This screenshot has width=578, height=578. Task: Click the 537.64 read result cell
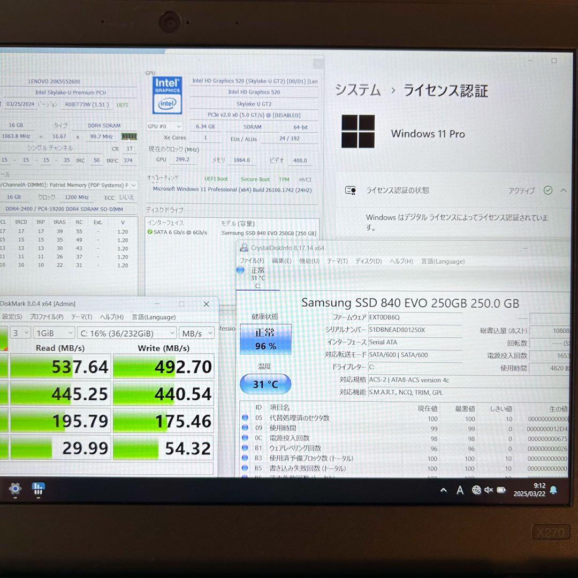[61, 367]
